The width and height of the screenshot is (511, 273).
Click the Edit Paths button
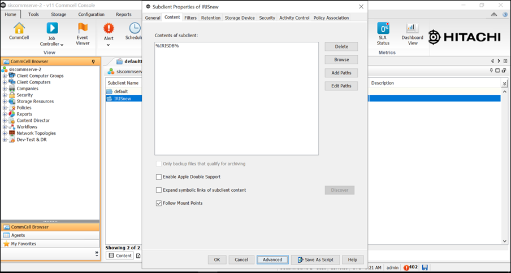coord(341,86)
